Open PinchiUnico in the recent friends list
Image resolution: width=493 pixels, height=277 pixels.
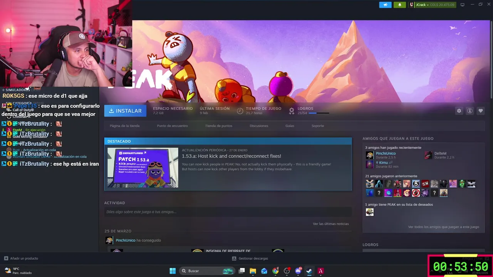(386, 154)
